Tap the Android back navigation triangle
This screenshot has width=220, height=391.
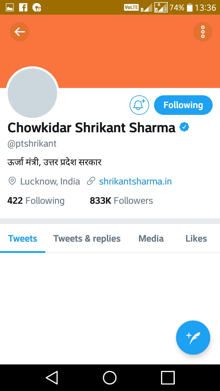click(x=52, y=378)
